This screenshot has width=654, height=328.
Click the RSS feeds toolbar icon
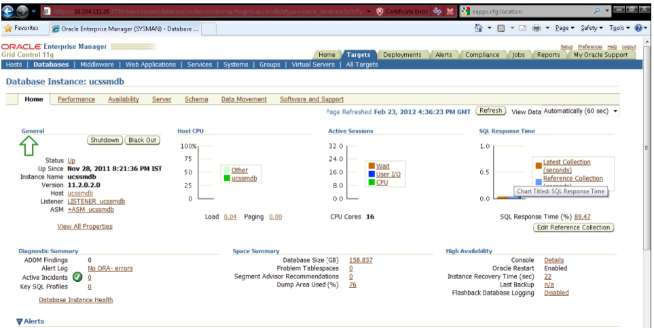click(501, 28)
